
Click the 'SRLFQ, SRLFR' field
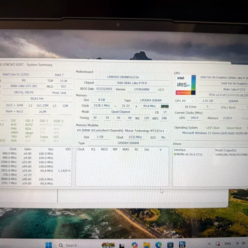coord(24,92)
